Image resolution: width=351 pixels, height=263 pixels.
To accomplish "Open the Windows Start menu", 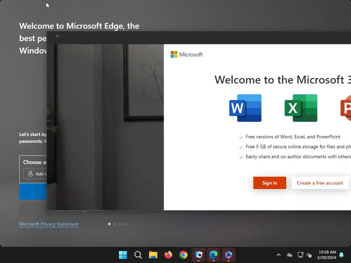I will [123, 255].
